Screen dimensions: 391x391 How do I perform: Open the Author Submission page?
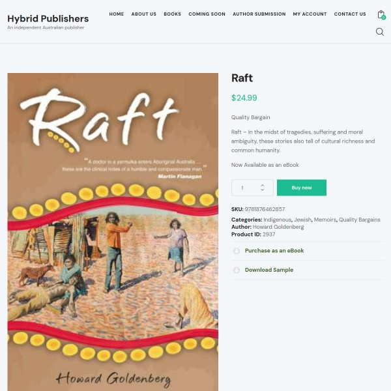point(259,14)
